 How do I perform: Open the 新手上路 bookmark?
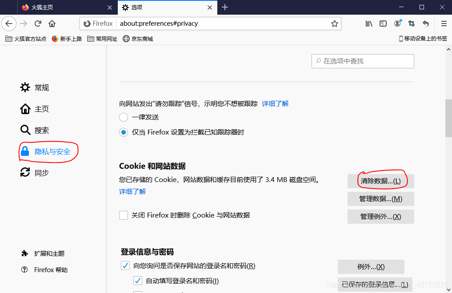pyautogui.click(x=67, y=39)
